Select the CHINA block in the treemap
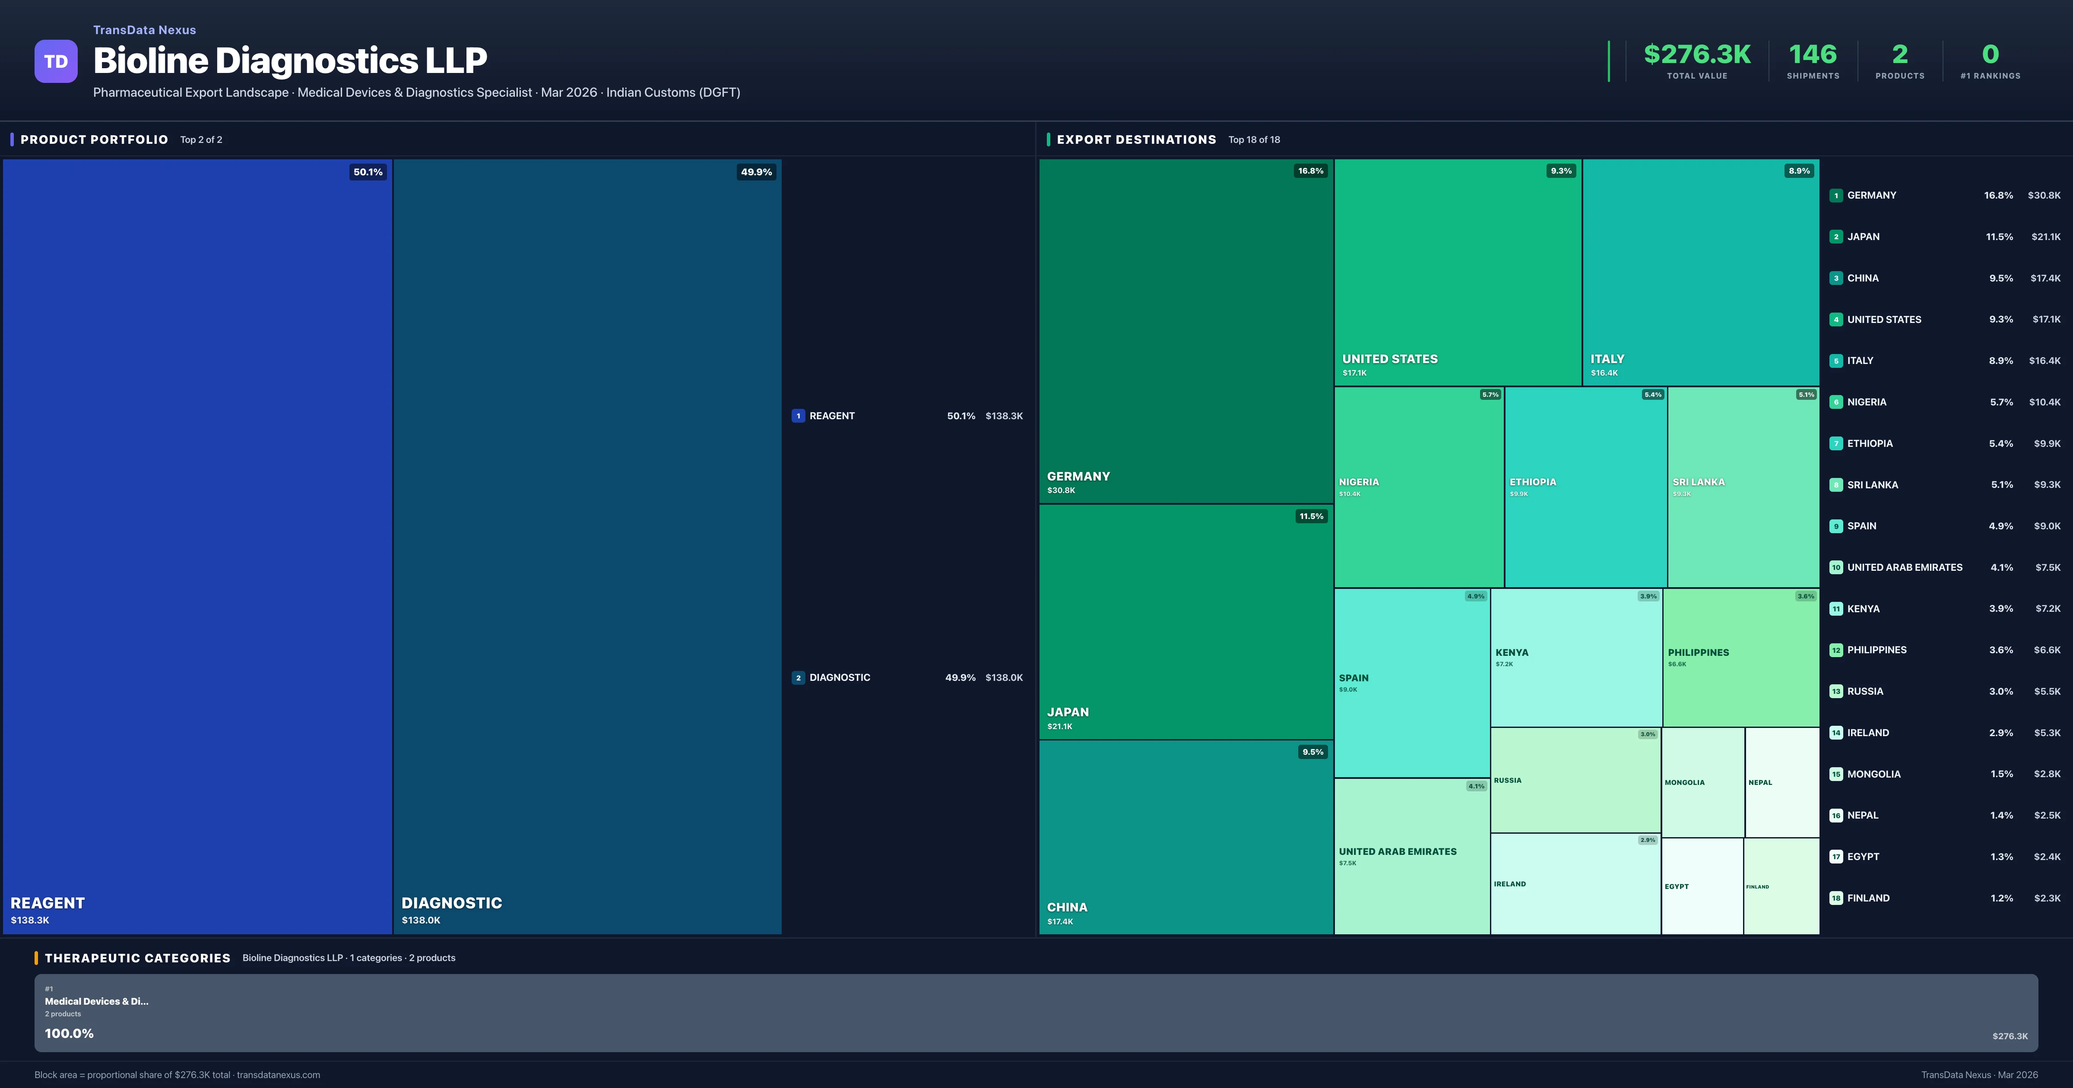Image resolution: width=2073 pixels, height=1088 pixels. pyautogui.click(x=1183, y=837)
